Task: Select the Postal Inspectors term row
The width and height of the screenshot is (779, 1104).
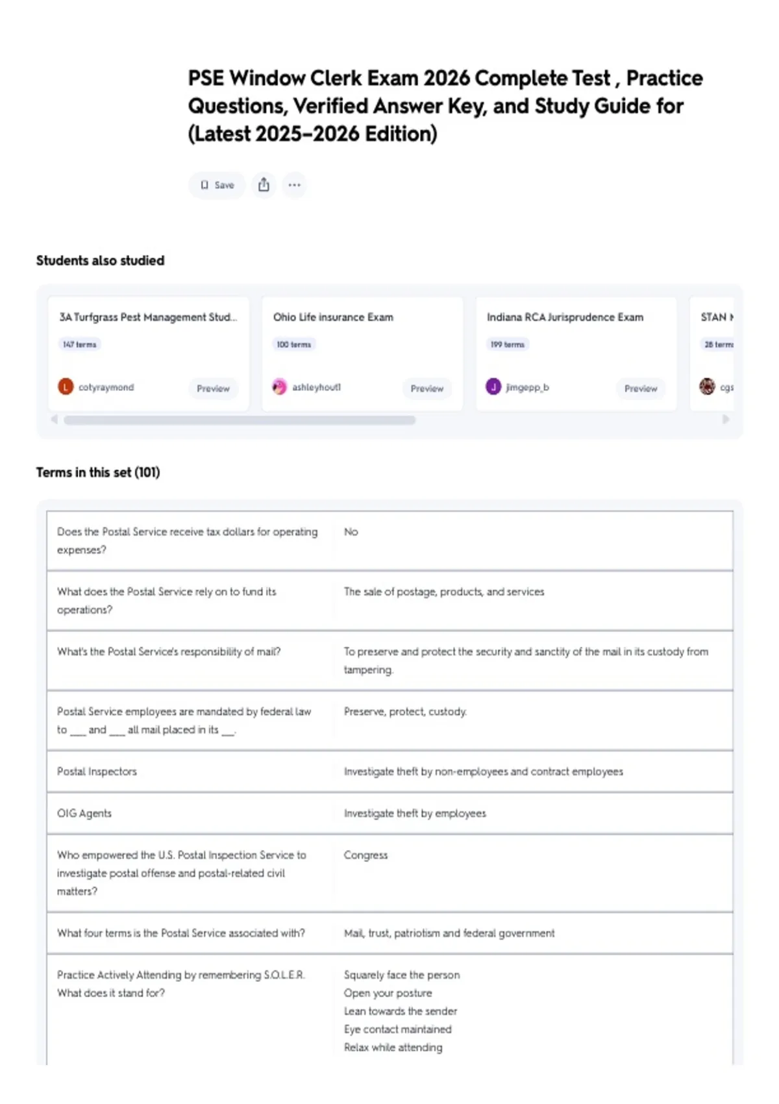Action: coord(389,772)
